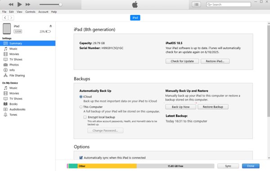
Task: Open the Help menu
Action: tap(54, 12)
